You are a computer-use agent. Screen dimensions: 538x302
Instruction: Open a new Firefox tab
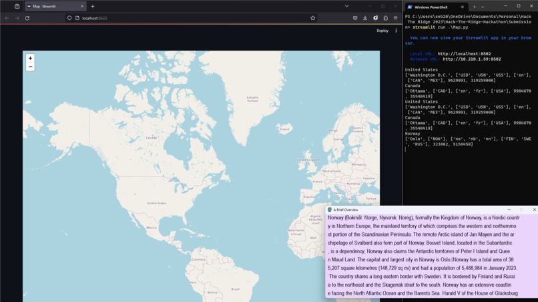(x=93, y=6)
